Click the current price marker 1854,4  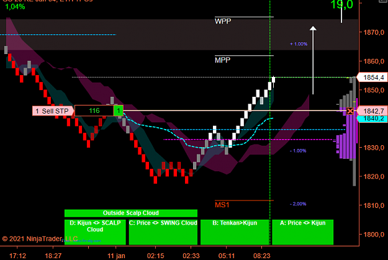click(x=372, y=78)
